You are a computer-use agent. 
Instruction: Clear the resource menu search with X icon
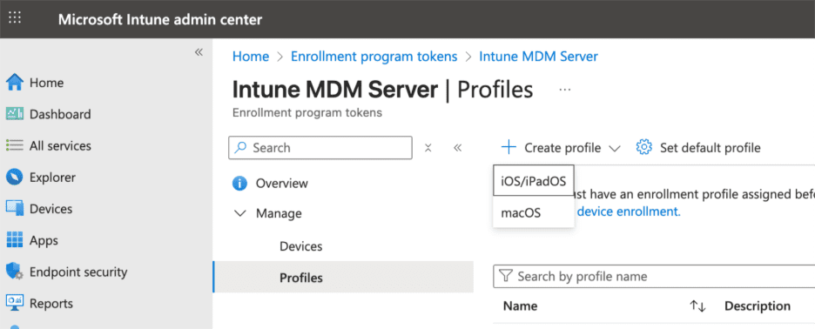(428, 148)
